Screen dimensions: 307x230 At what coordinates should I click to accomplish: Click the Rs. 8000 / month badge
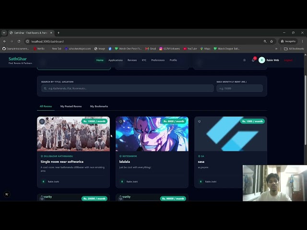click(x=174, y=121)
